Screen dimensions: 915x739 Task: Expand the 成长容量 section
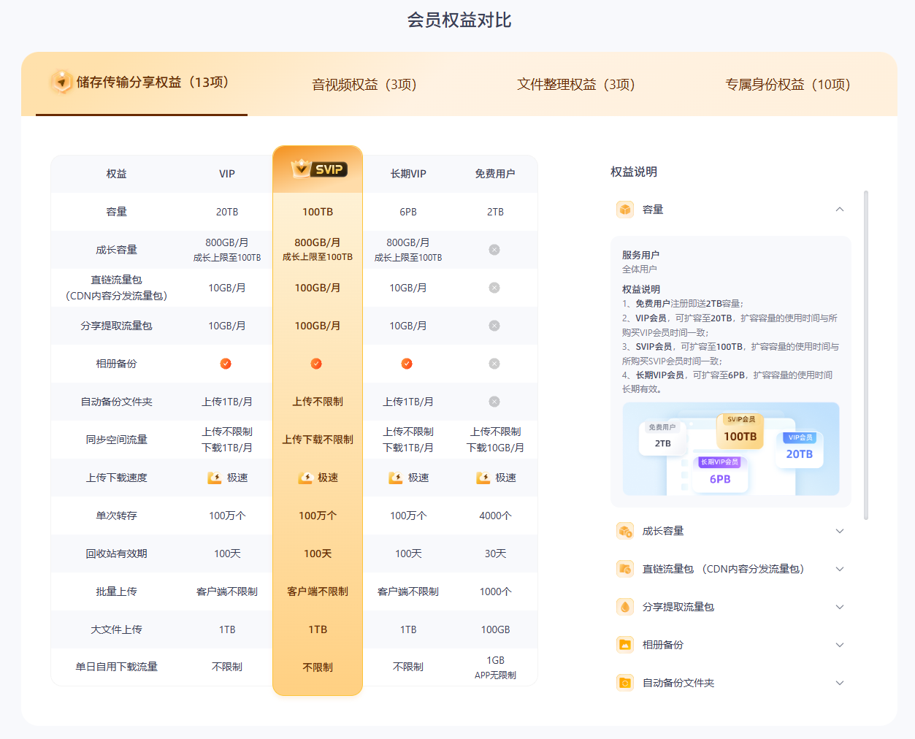pos(840,531)
